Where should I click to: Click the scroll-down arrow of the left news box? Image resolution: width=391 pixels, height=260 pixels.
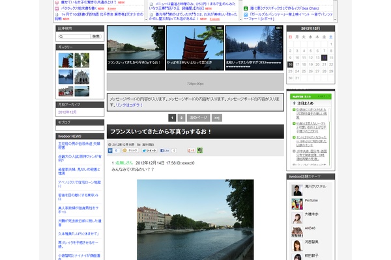click(x=146, y=19)
